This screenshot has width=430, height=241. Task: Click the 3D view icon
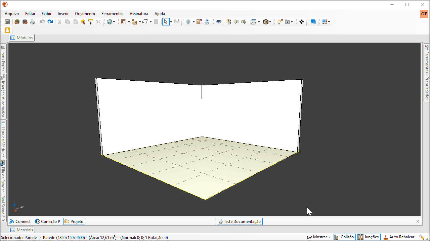207,22
